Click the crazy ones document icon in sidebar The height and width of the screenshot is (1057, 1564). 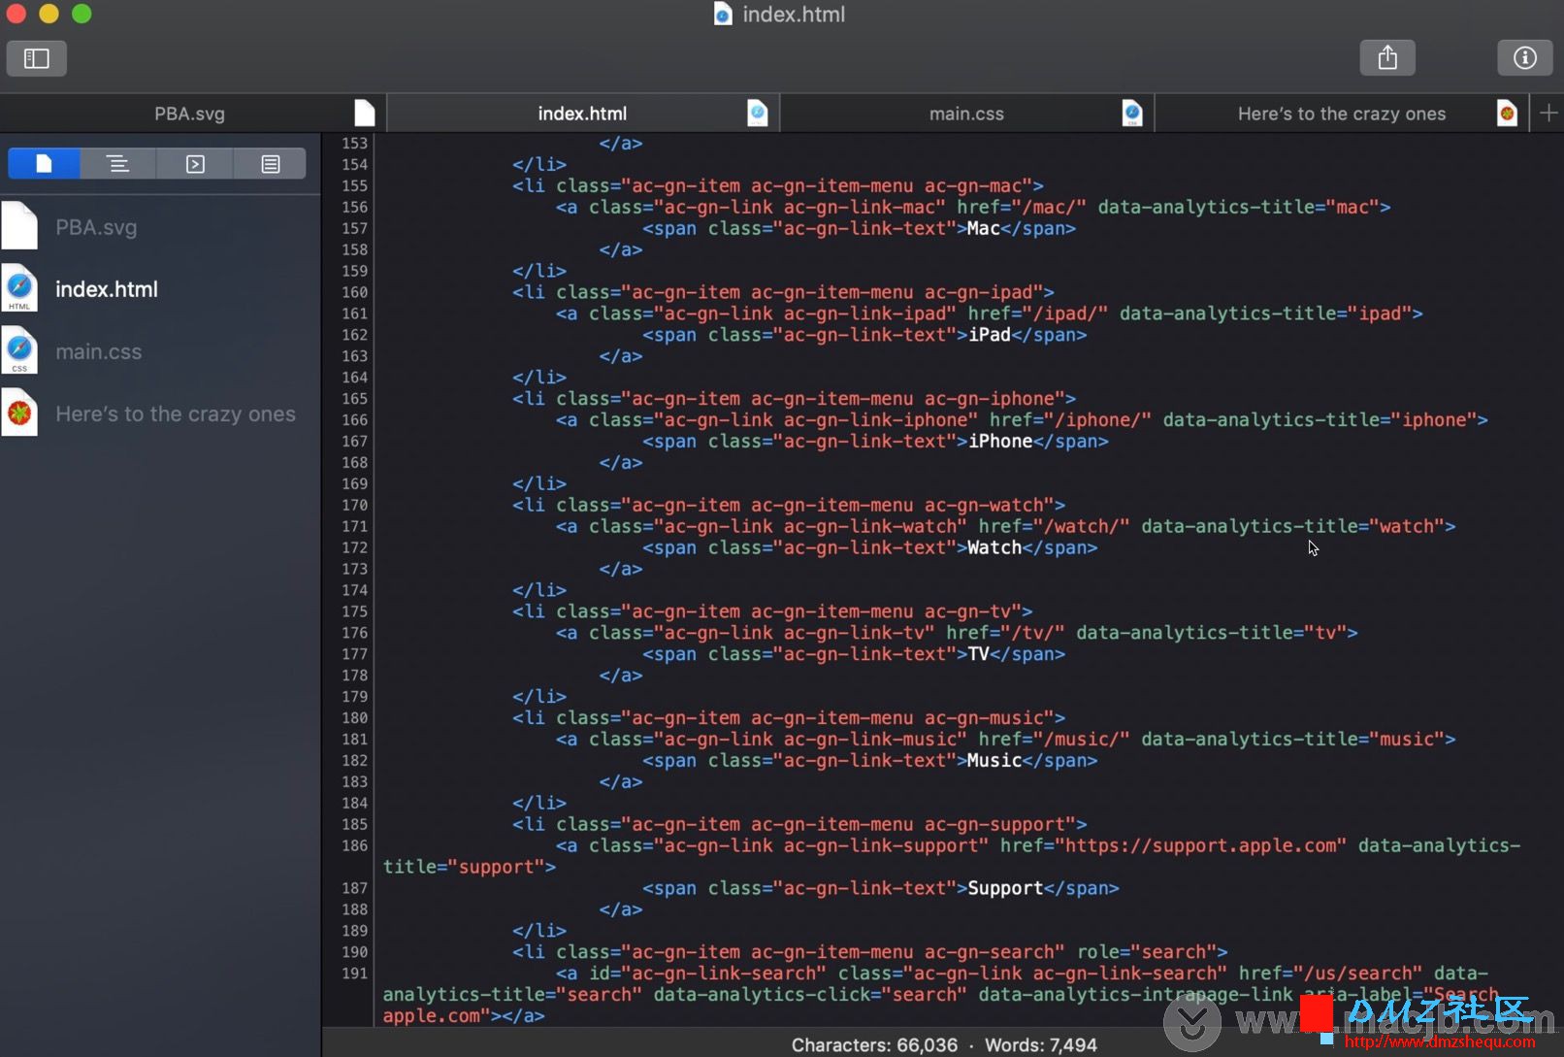coord(19,413)
